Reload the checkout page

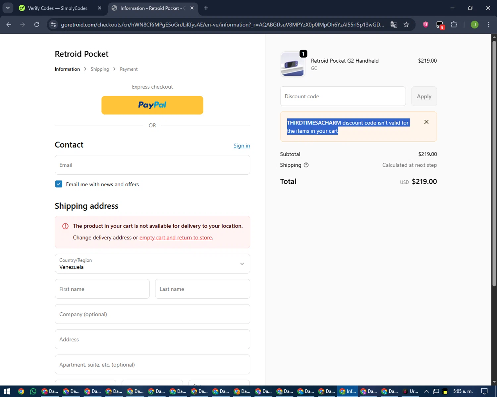pos(36,24)
